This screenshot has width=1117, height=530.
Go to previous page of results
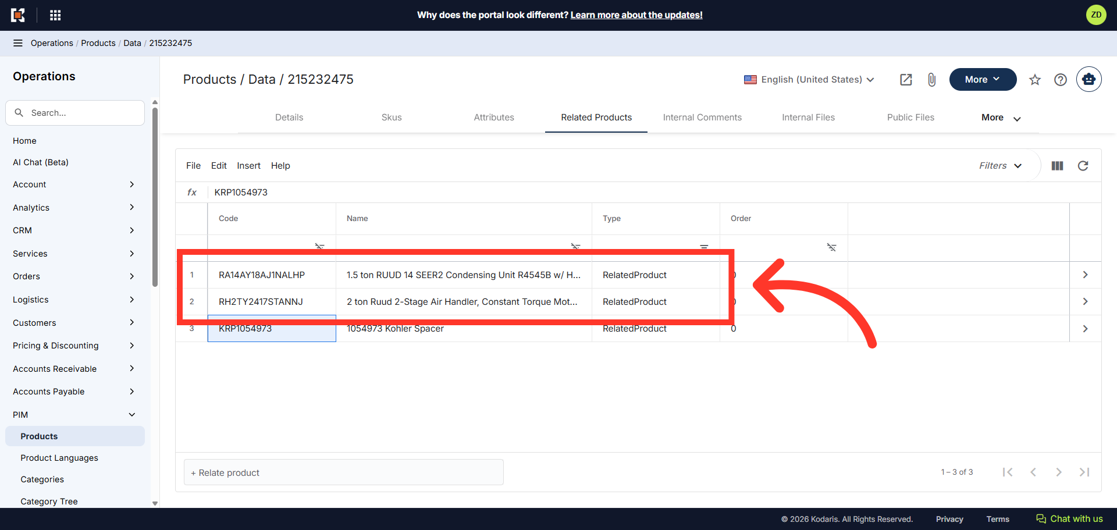[1033, 472]
